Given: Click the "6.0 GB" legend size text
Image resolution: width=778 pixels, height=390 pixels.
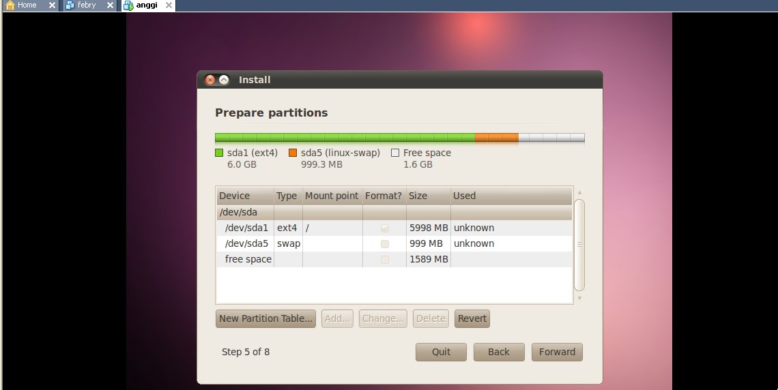Looking at the screenshot, I should tap(242, 164).
